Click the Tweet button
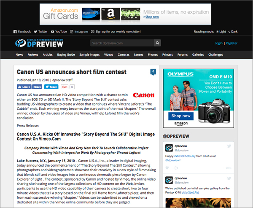 tap(51, 87)
